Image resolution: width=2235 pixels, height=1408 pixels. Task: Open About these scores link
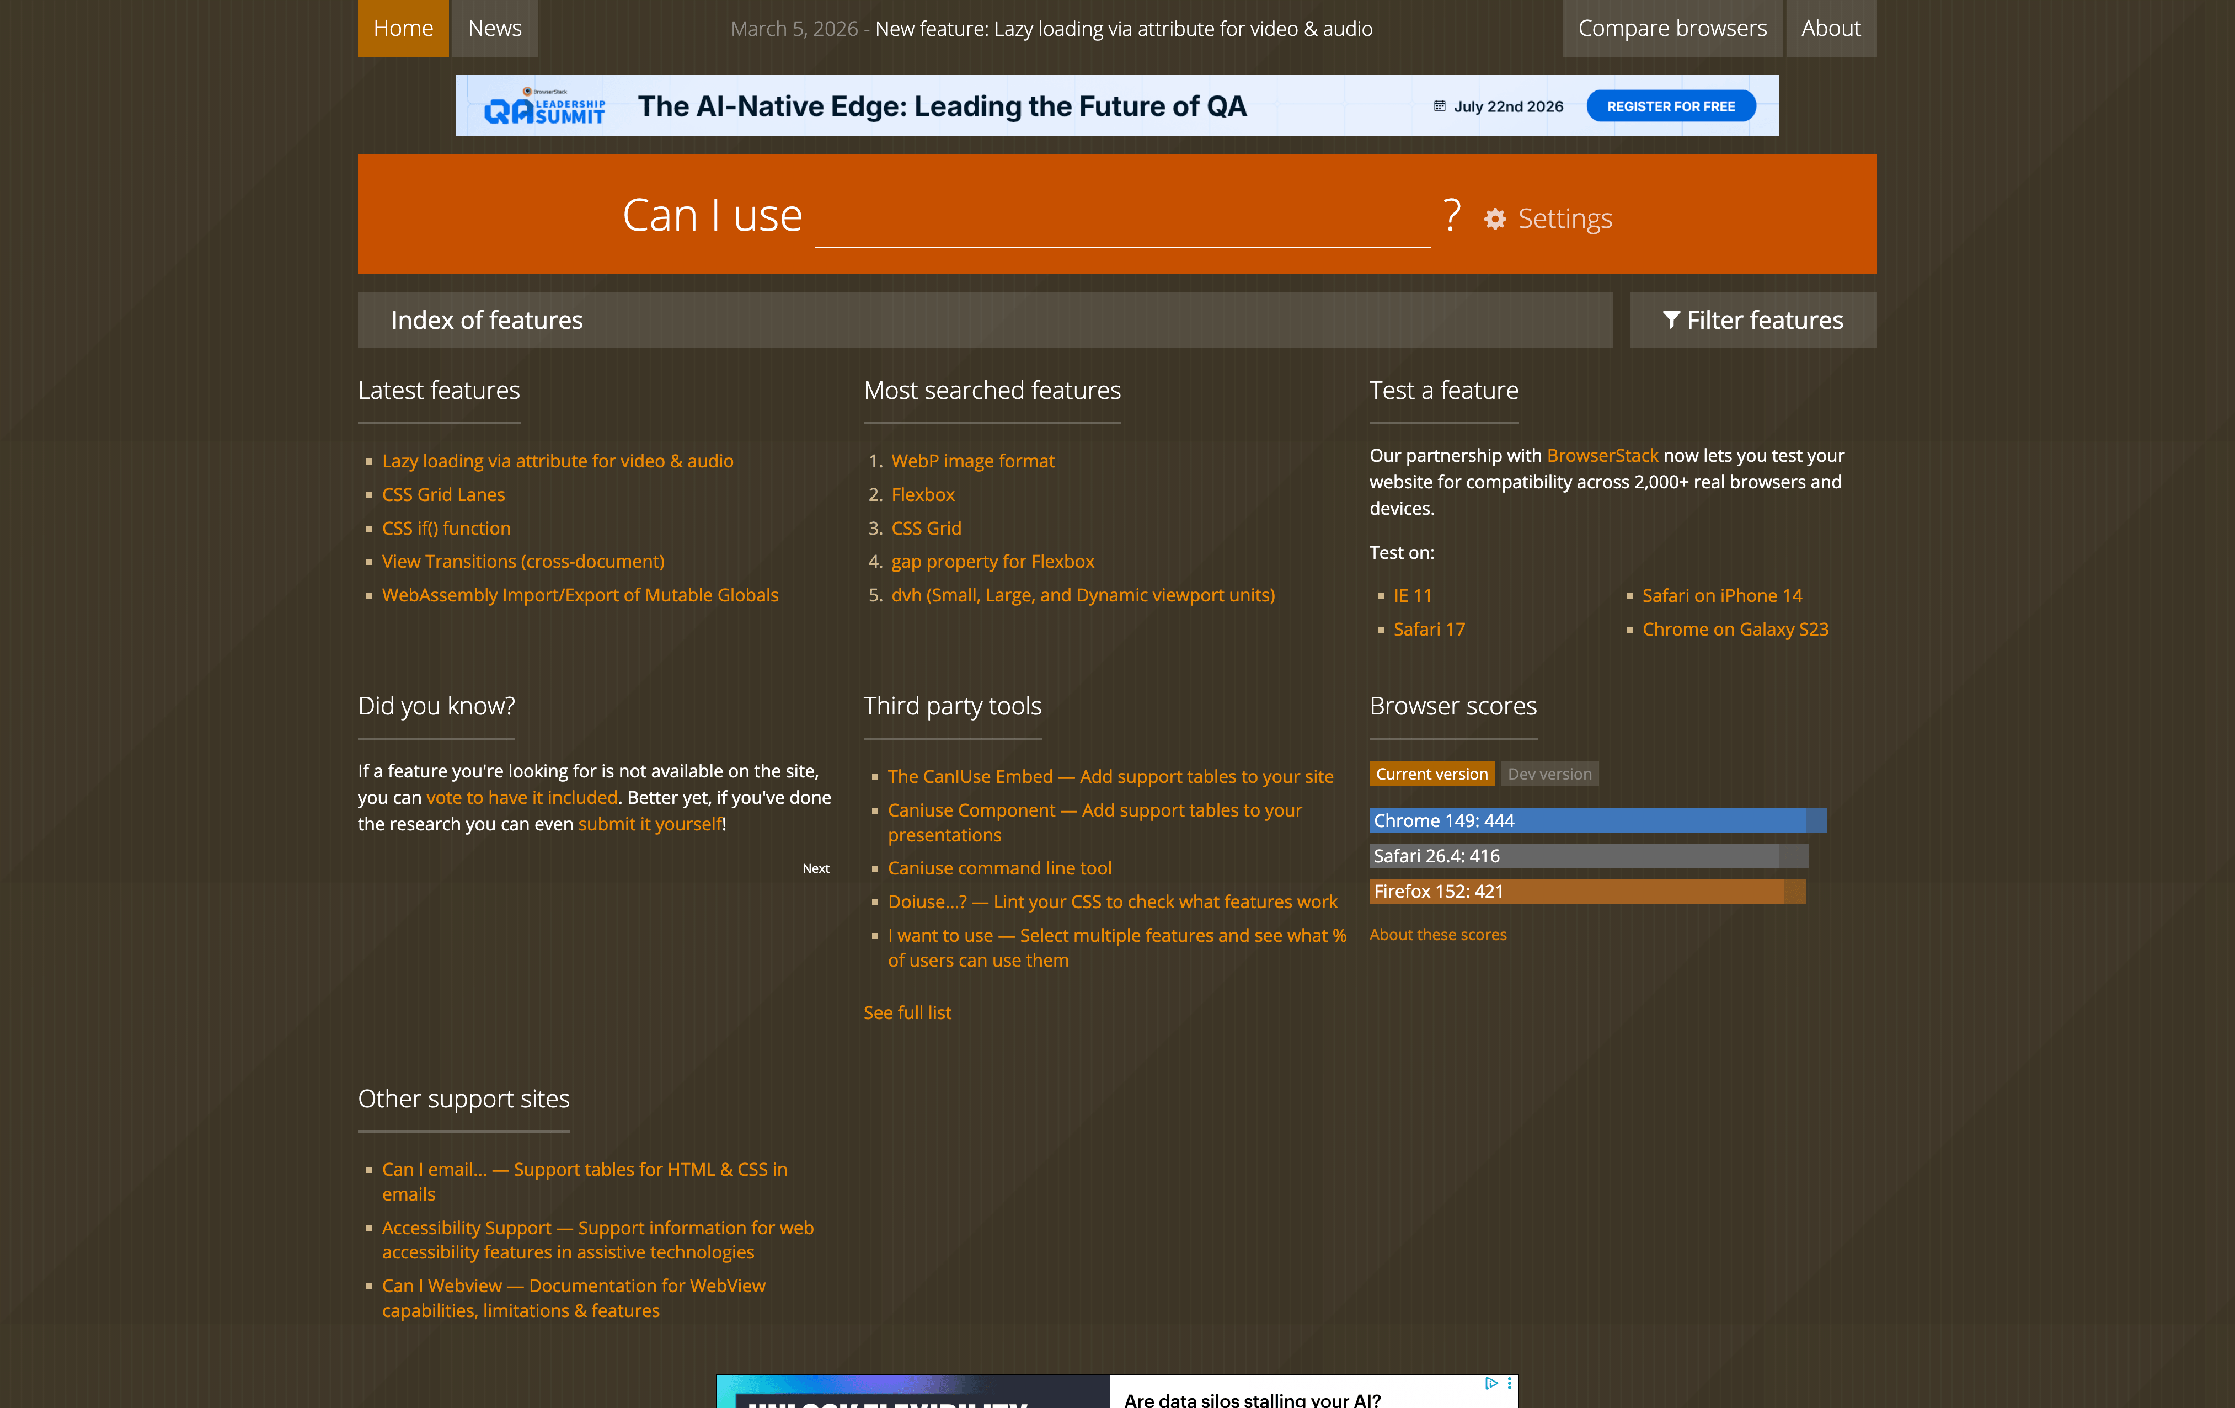[1438, 935]
